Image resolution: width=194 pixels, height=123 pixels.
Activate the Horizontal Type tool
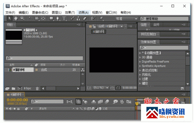[x=64, y=18]
